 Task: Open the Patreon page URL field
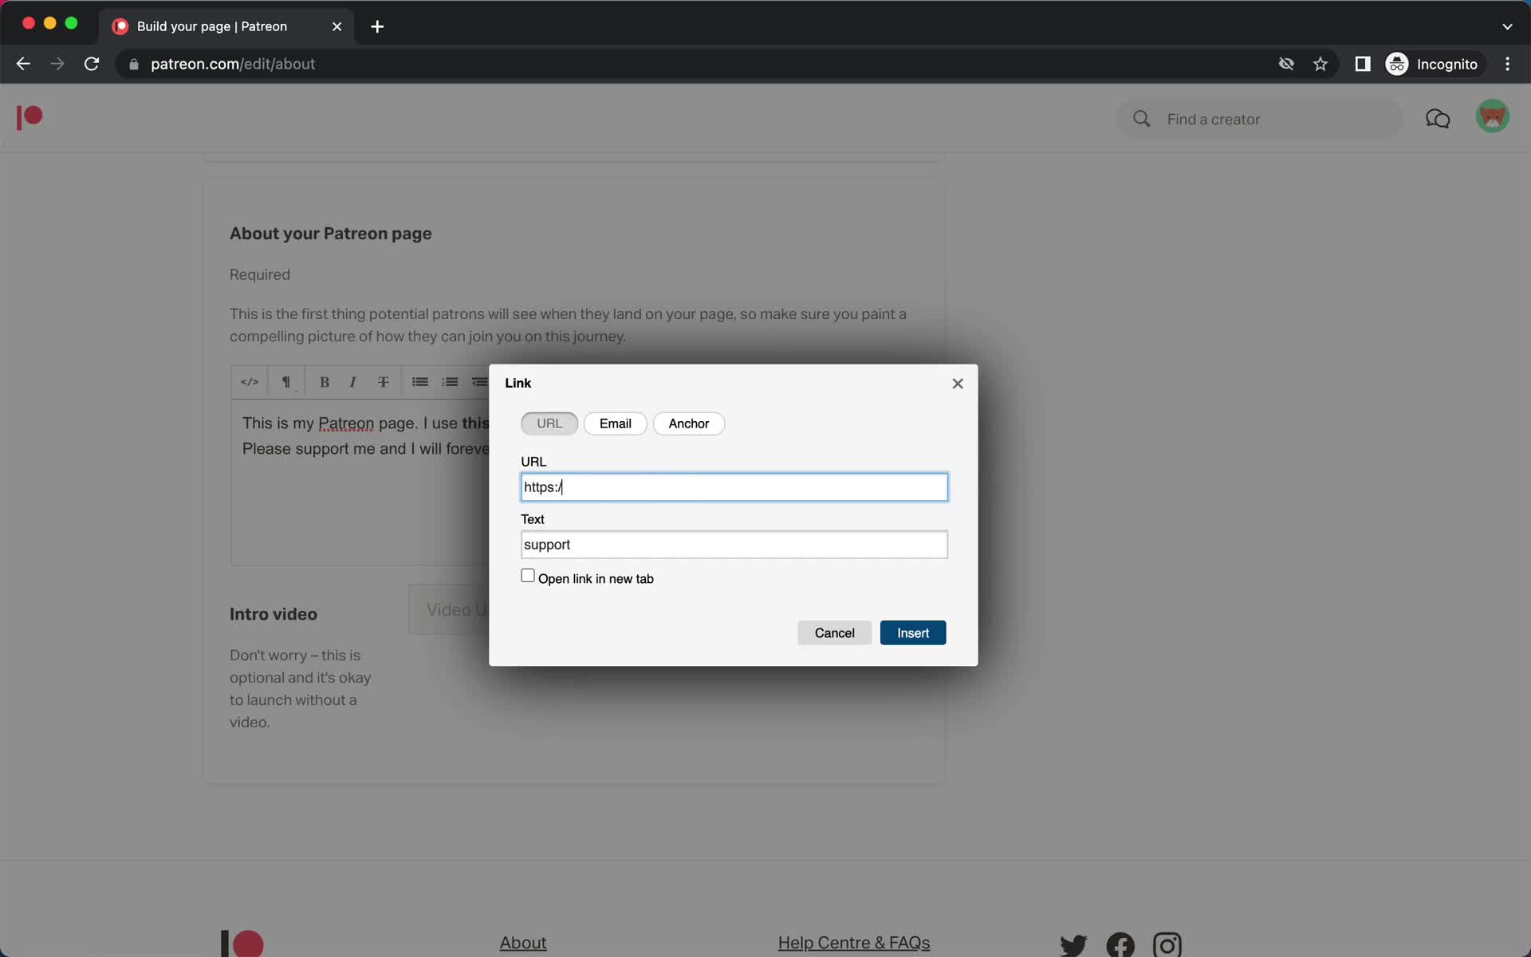733,486
